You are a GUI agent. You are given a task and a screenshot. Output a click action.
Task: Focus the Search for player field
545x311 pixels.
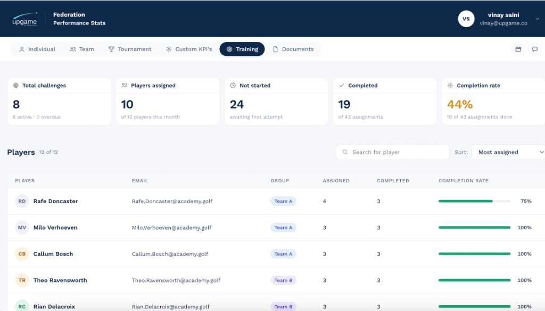click(392, 152)
